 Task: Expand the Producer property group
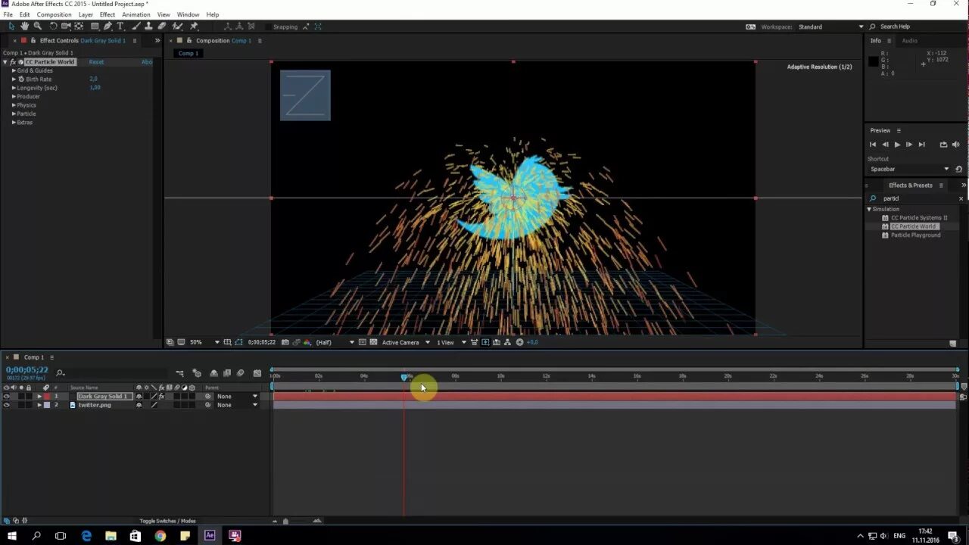coord(14,96)
